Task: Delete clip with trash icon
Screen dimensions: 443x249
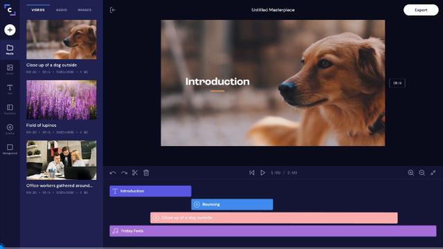Action: tap(146, 173)
